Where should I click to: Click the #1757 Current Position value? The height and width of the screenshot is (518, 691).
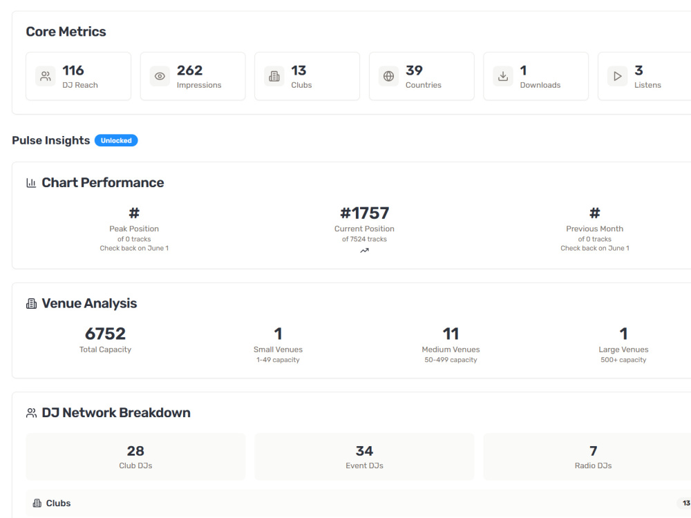[x=364, y=213]
